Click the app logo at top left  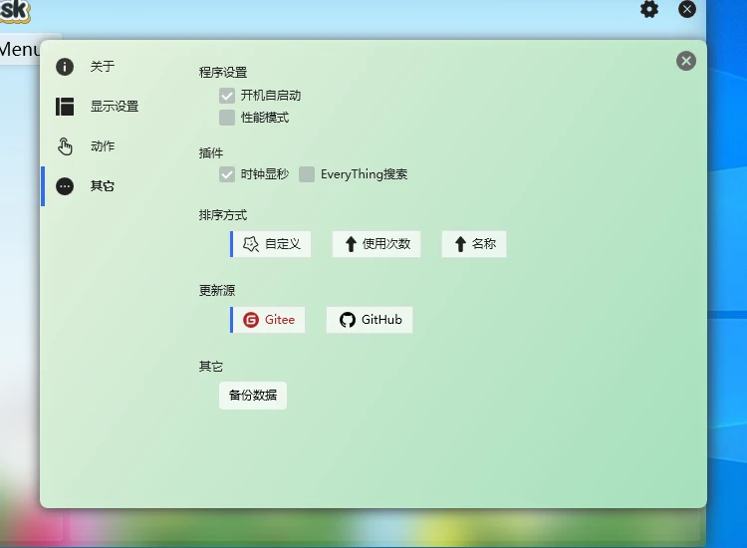pos(14,10)
